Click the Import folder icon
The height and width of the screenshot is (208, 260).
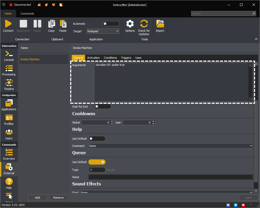[x=160, y=24]
